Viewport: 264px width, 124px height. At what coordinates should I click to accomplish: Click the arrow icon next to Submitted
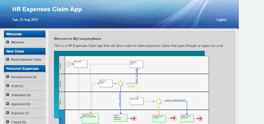coord(7,95)
